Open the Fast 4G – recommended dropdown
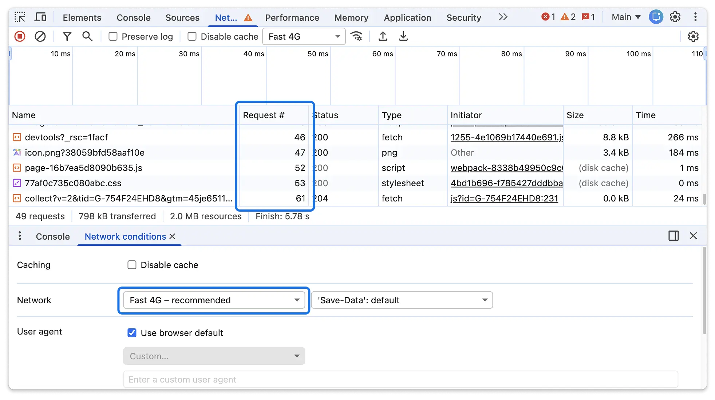 coord(214,300)
